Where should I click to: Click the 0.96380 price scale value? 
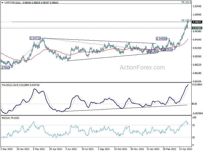tap(197, 31)
